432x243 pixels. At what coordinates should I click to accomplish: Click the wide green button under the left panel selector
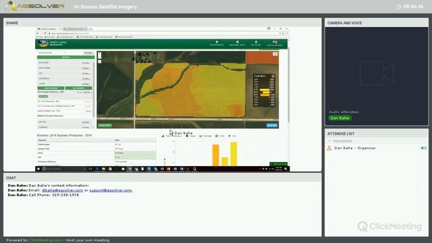tap(65, 57)
